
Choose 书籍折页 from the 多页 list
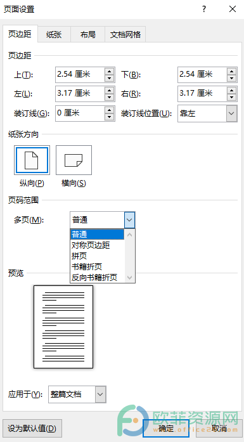[x=97, y=267]
